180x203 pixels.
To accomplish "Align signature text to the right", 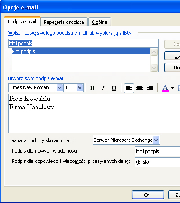I will pos(150,88).
